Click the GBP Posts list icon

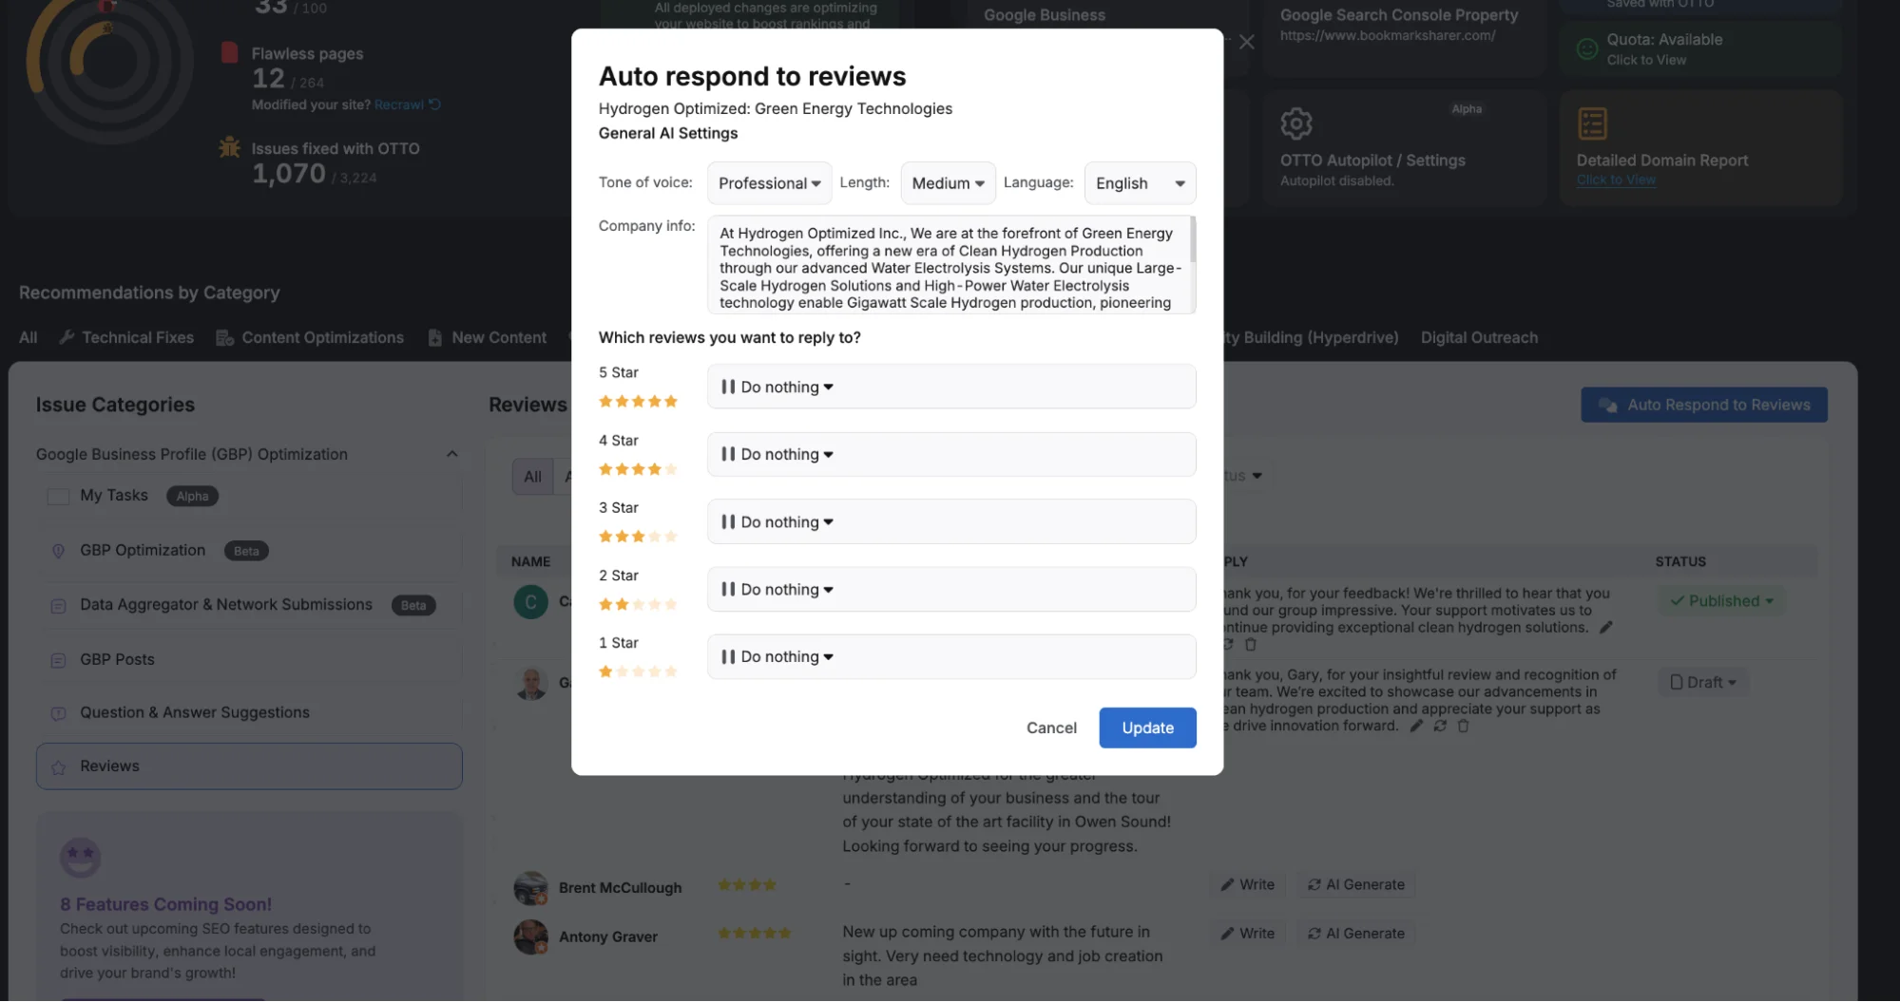tap(58, 659)
